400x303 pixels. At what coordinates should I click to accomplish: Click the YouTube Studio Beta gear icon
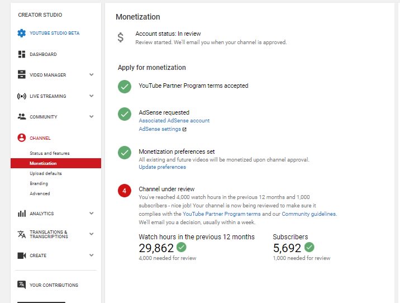tap(21, 33)
